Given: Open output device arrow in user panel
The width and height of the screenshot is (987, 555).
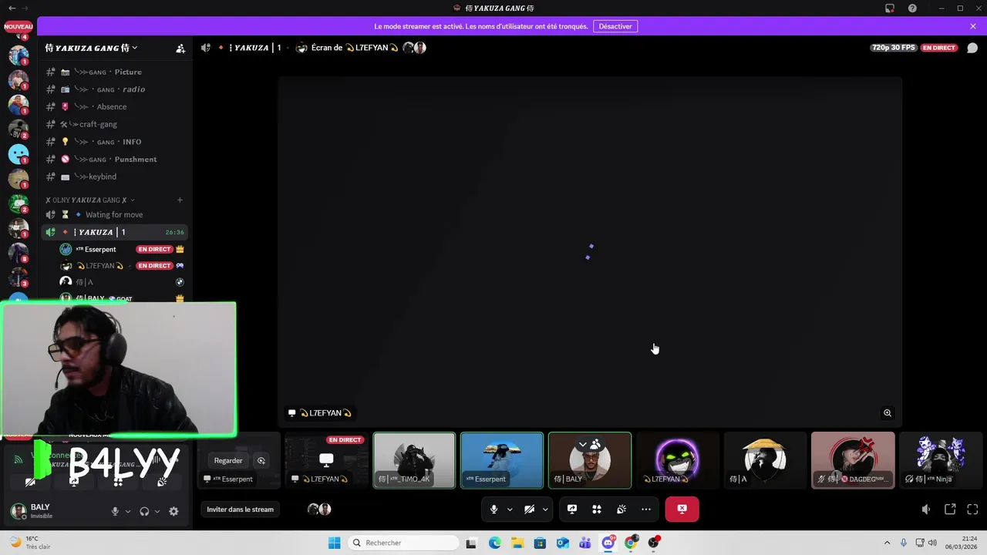Looking at the screenshot, I should 157,511.
